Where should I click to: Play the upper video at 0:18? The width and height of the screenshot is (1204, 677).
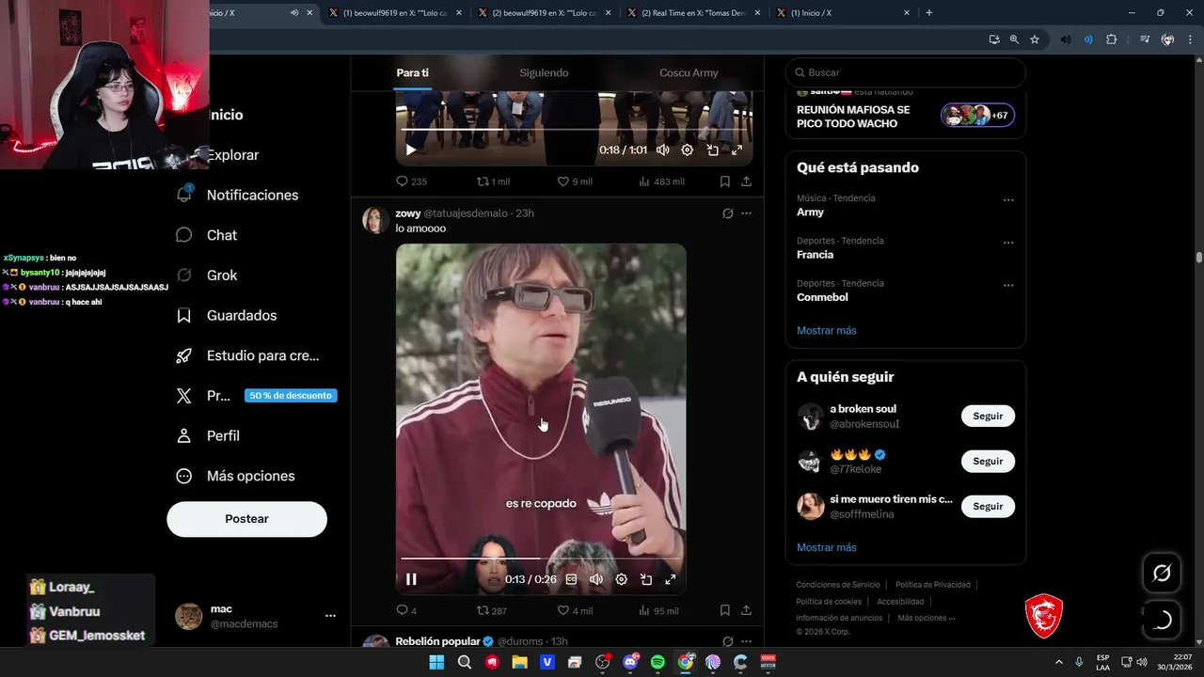pos(411,150)
